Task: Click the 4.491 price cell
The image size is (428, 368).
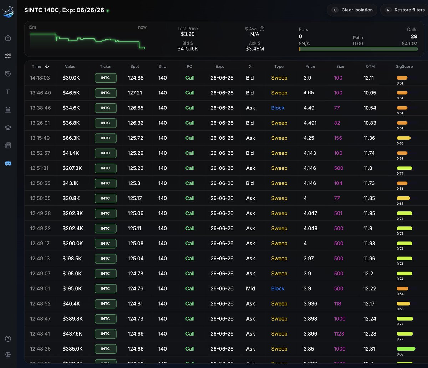Action: coord(310,123)
